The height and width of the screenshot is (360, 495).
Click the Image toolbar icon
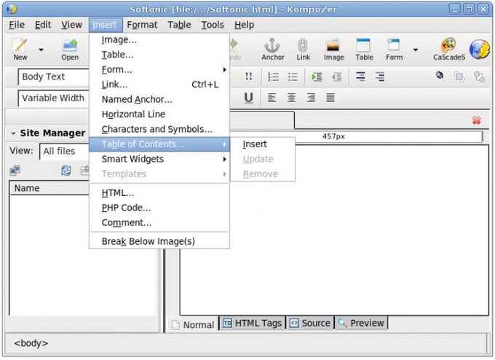coord(333,49)
